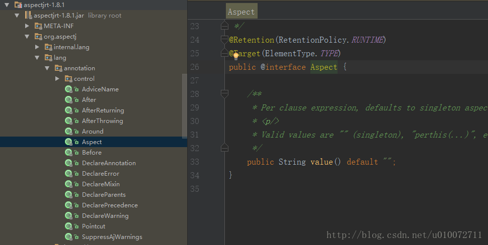Click the Aspect identifier on line 26
The image size is (488, 245).
tap(323, 67)
